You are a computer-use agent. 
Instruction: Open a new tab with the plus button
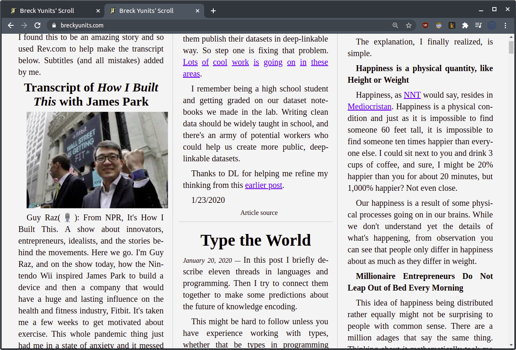(213, 11)
